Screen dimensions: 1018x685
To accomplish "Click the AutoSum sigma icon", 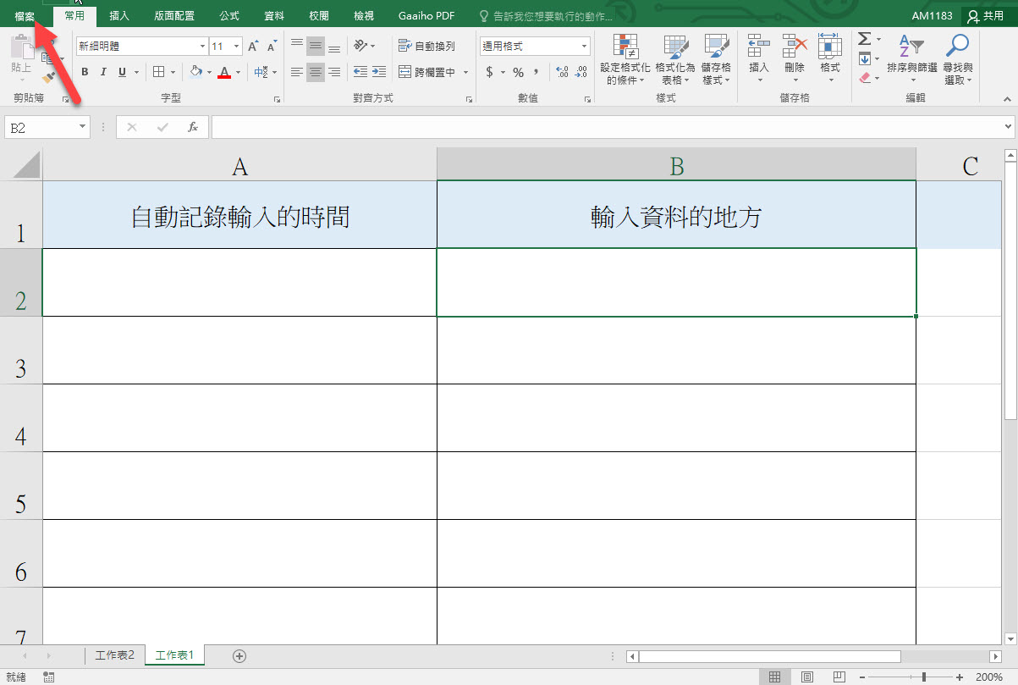I will (864, 39).
